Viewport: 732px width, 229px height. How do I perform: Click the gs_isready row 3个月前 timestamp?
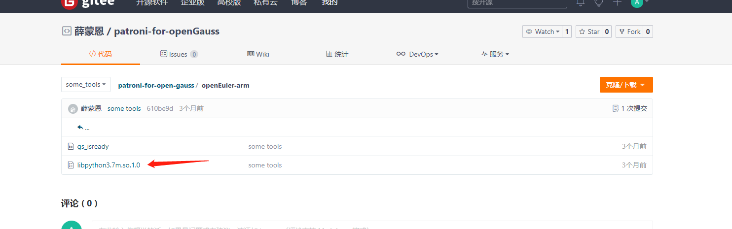point(634,146)
